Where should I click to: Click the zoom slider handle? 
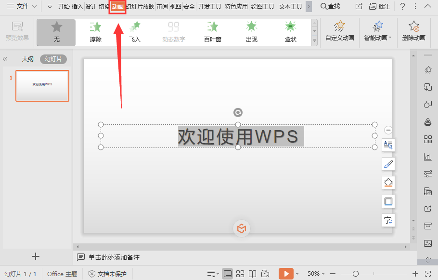coord(356,274)
